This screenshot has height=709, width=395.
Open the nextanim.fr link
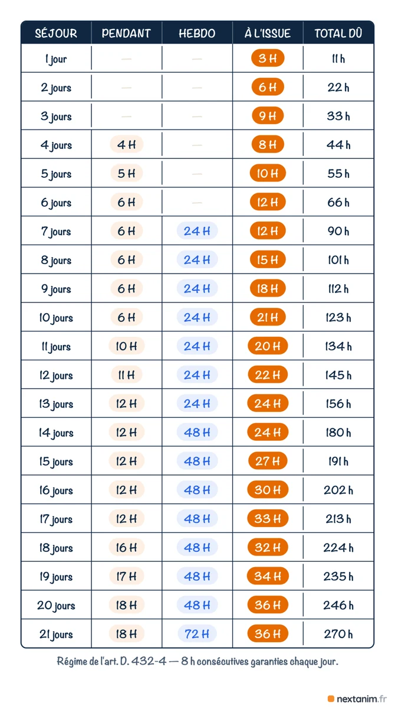(x=358, y=698)
